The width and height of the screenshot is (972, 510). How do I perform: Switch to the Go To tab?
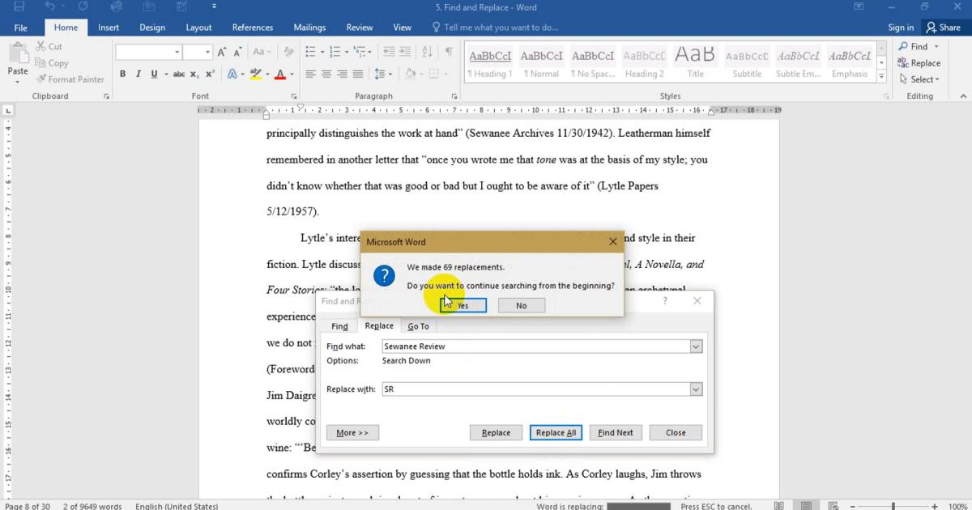click(418, 326)
